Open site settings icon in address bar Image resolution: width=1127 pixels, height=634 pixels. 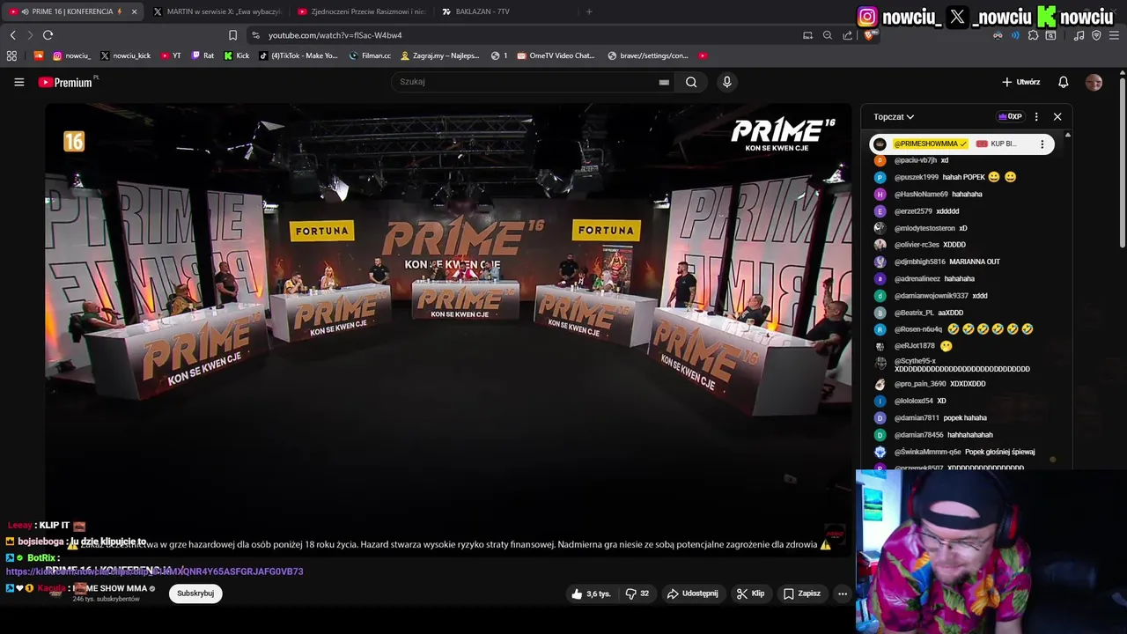pyautogui.click(x=255, y=35)
